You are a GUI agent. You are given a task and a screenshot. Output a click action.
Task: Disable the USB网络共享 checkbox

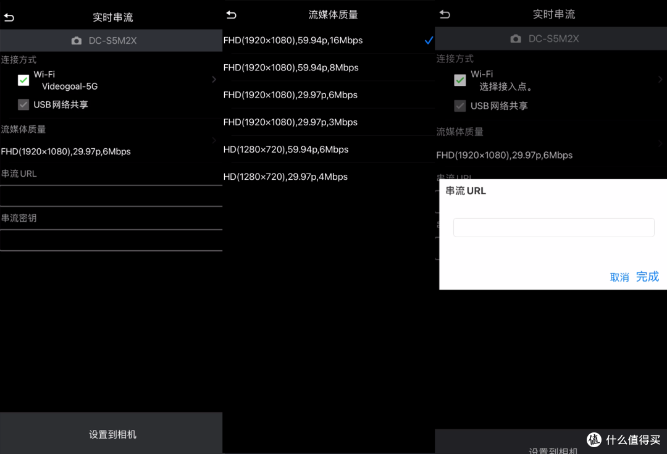click(23, 104)
